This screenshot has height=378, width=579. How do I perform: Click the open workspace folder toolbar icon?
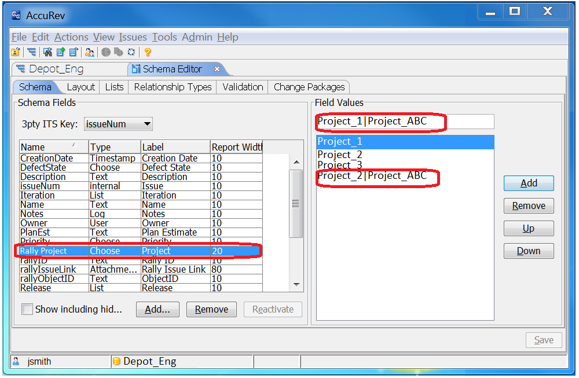(x=16, y=52)
